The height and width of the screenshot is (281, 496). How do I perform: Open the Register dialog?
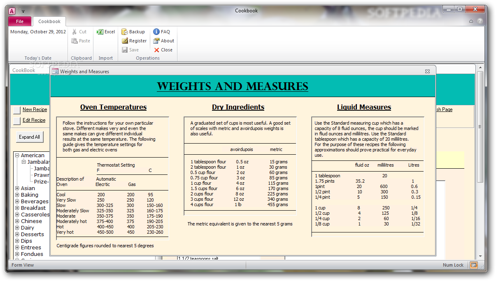pos(134,41)
